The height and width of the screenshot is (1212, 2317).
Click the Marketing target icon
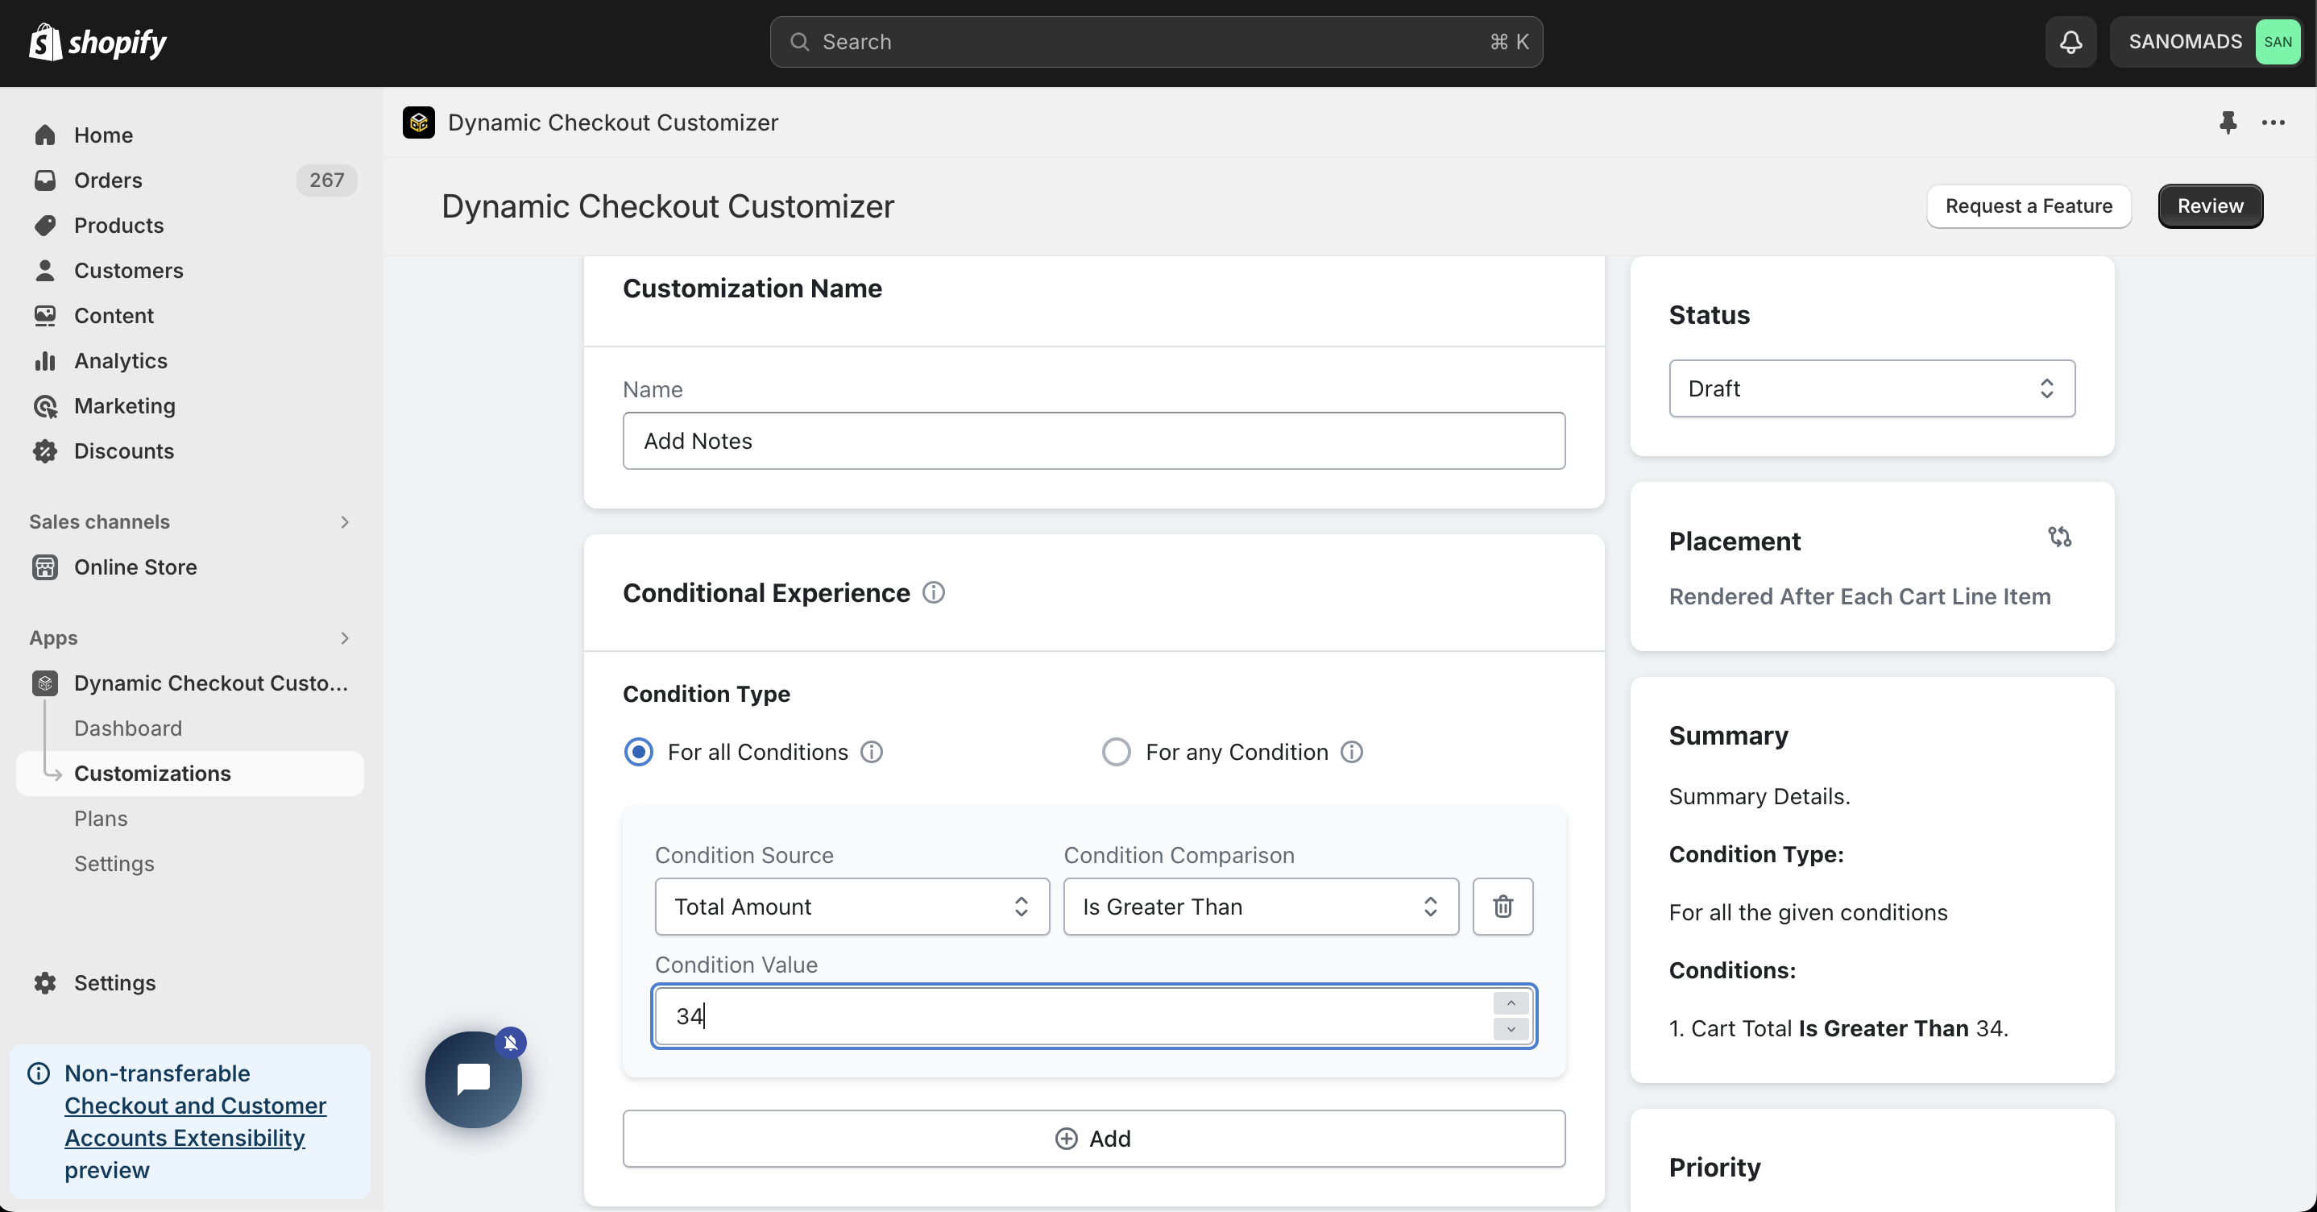45,406
